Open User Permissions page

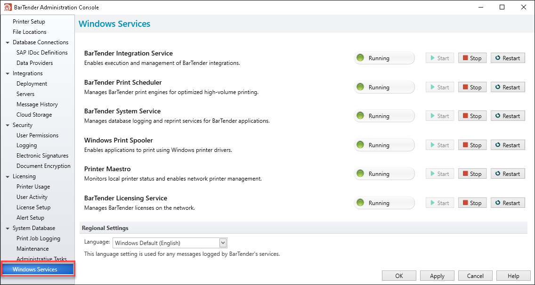pos(38,135)
